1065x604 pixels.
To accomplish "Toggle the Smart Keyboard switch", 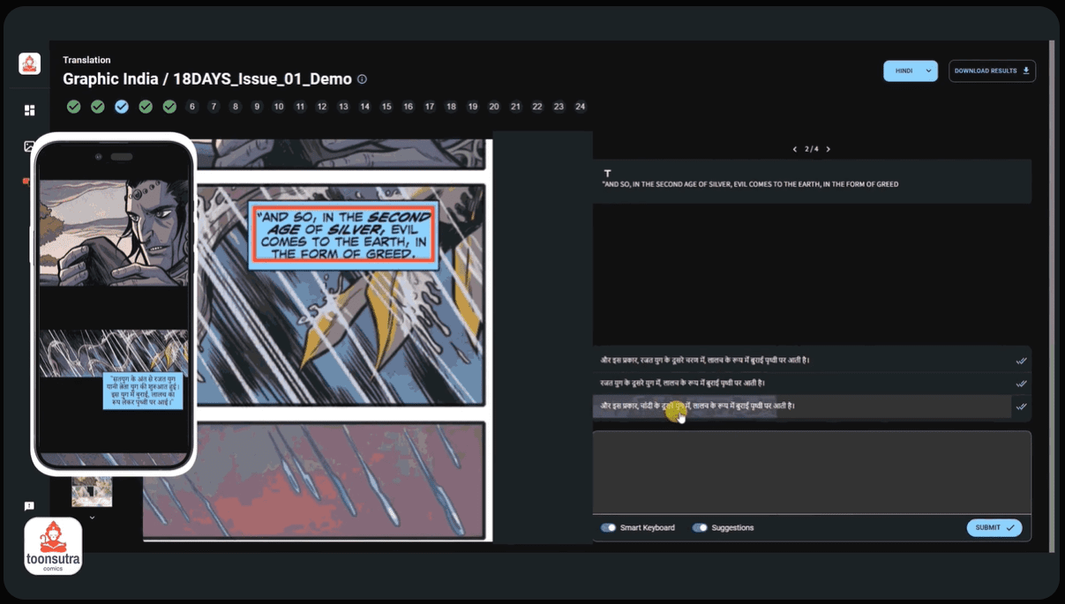I will [x=609, y=527].
